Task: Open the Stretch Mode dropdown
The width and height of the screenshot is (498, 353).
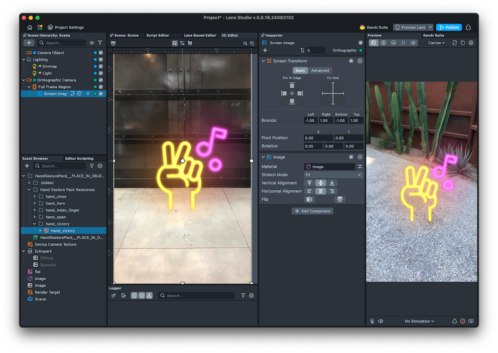Action: coord(333,175)
